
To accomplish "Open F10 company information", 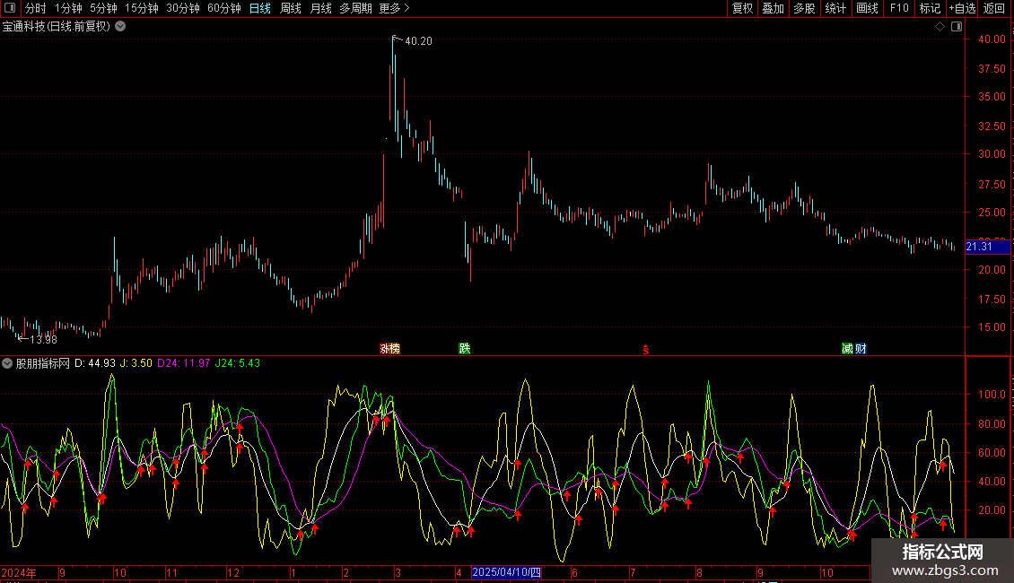I will (899, 8).
